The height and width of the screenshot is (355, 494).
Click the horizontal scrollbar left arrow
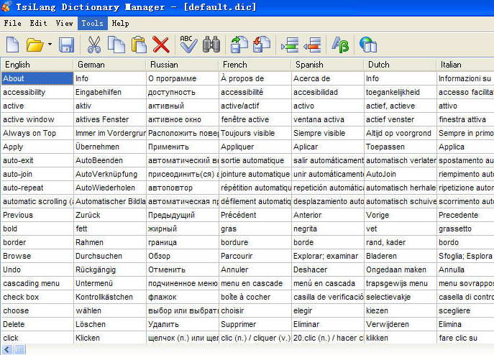[x=7, y=349]
